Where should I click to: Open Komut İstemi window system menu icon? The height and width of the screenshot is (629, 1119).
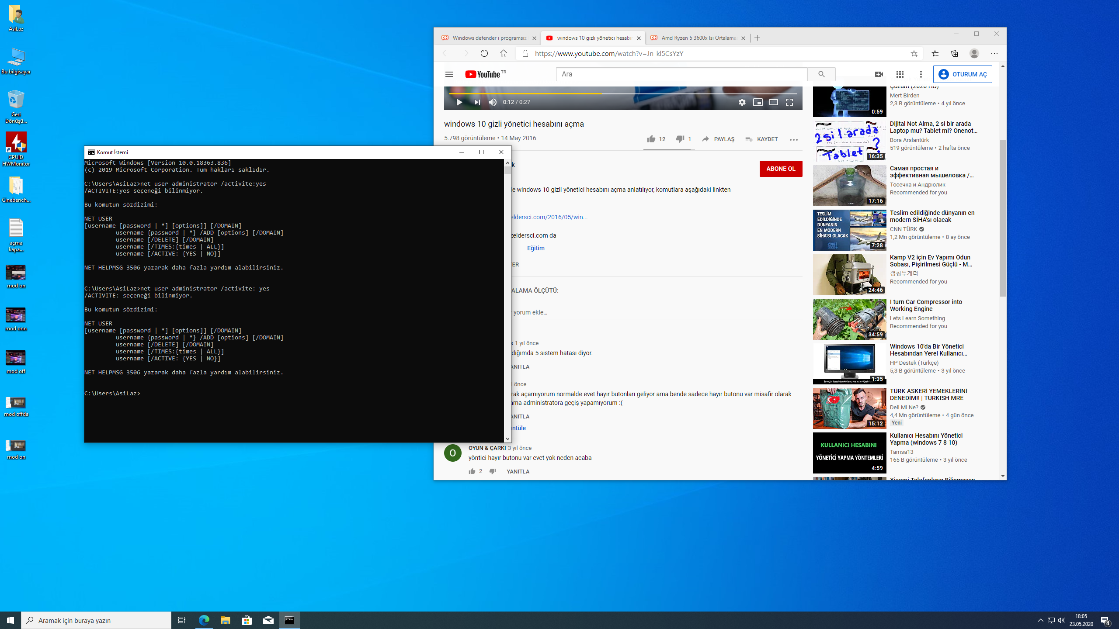point(91,152)
